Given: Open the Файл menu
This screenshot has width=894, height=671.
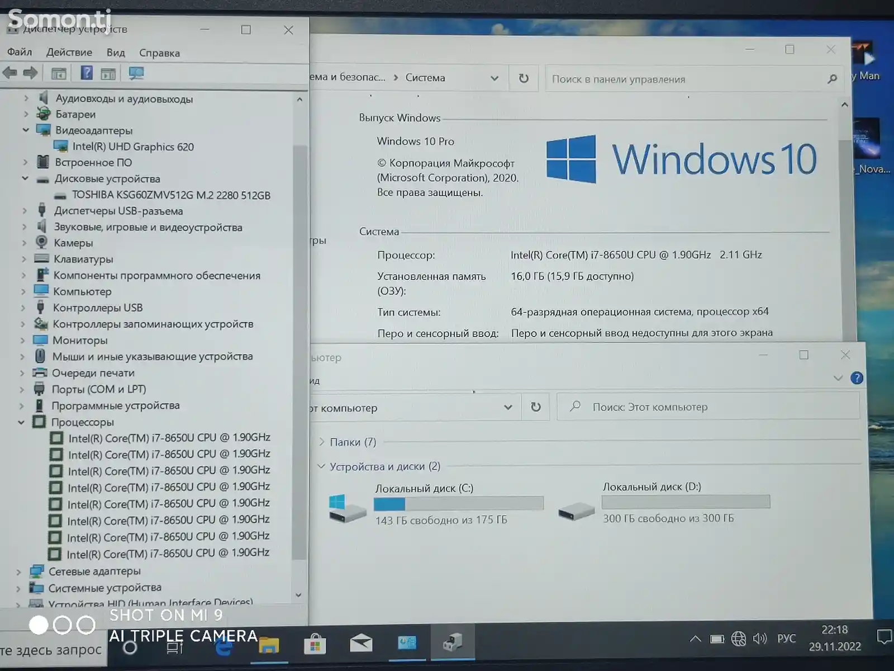Looking at the screenshot, I should [x=20, y=52].
